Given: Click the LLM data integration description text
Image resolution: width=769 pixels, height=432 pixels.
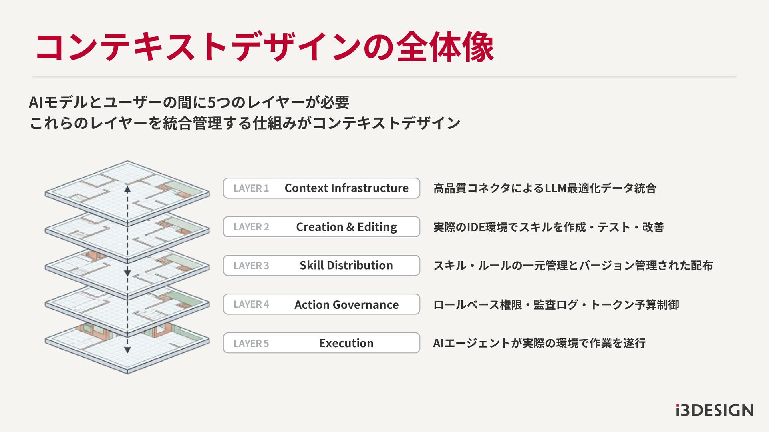Looking at the screenshot, I should point(544,188).
